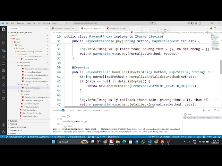Screen dimensions: 222x166
Task: Switch to the PaymentService.java tab
Action: 118,28
